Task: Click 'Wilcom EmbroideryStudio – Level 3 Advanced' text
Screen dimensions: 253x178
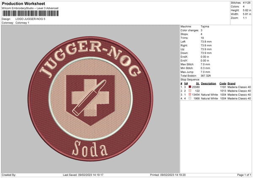Action: click(x=30, y=8)
